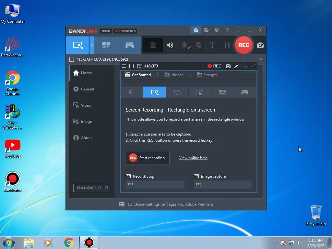
Task: Click the Image capture hotkey field F11
Action: click(222, 184)
